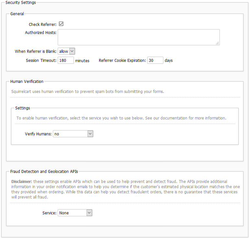Click the "Authorized Hosts:" label
Image resolution: width=249 pixels, height=238 pixels.
pos(41,33)
